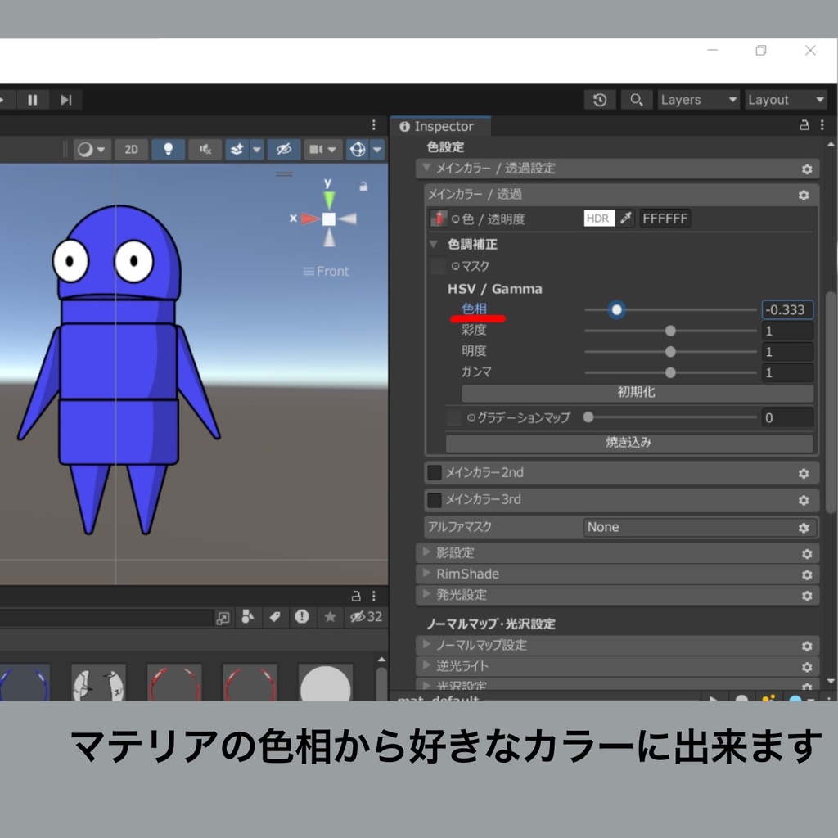Click the 焼き込み button
Viewport: 838px width, 838px height.
(628, 443)
